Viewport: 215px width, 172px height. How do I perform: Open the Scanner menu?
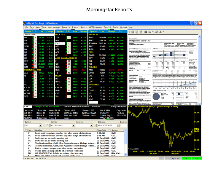click(x=75, y=27)
